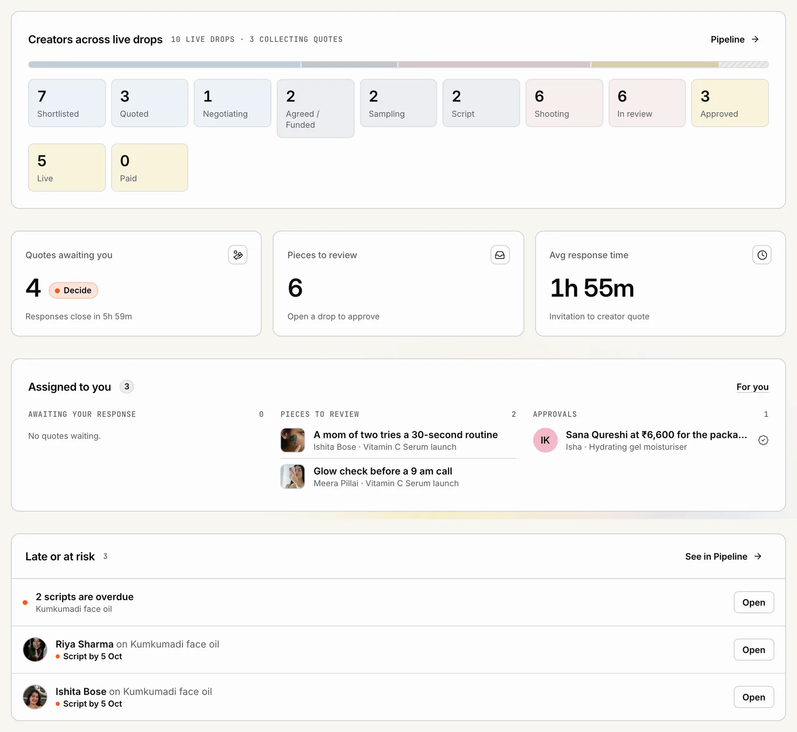This screenshot has height=732, width=797.
Task: Click the arrow next to Pipeline
Action: 755,39
